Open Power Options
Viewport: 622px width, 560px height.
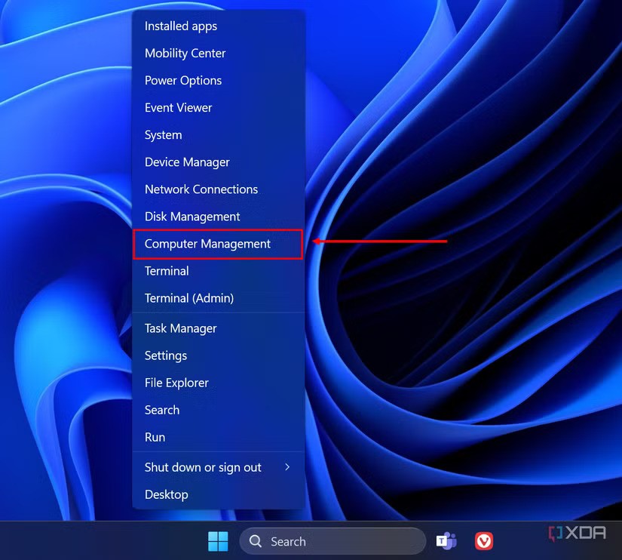(183, 80)
